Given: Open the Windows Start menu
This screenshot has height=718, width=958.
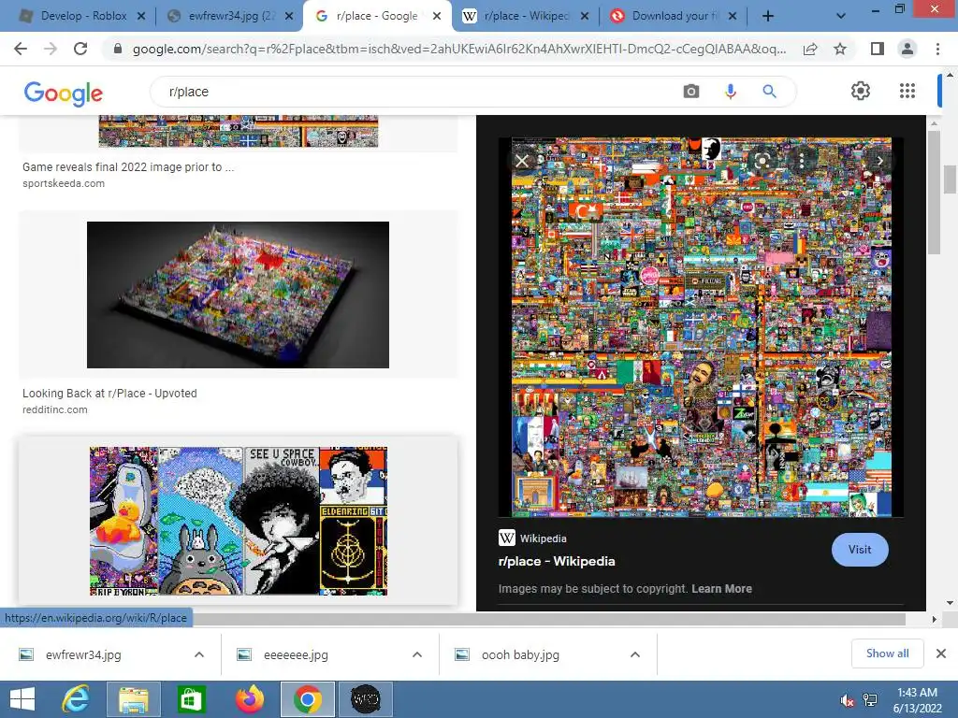Looking at the screenshot, I should pyautogui.click(x=22, y=699).
